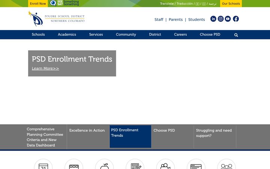270x169 pixels.
Task: Select Struggling and need support? slide tab
Action: pyautogui.click(x=215, y=137)
